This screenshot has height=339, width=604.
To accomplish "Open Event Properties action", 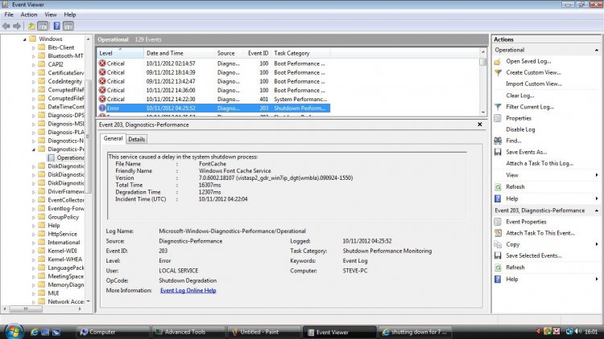I will tap(526, 222).
